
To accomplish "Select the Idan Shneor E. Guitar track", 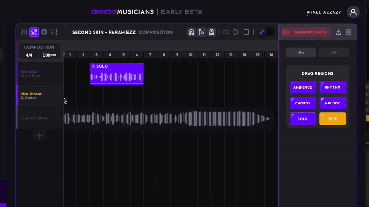I will pos(39,96).
